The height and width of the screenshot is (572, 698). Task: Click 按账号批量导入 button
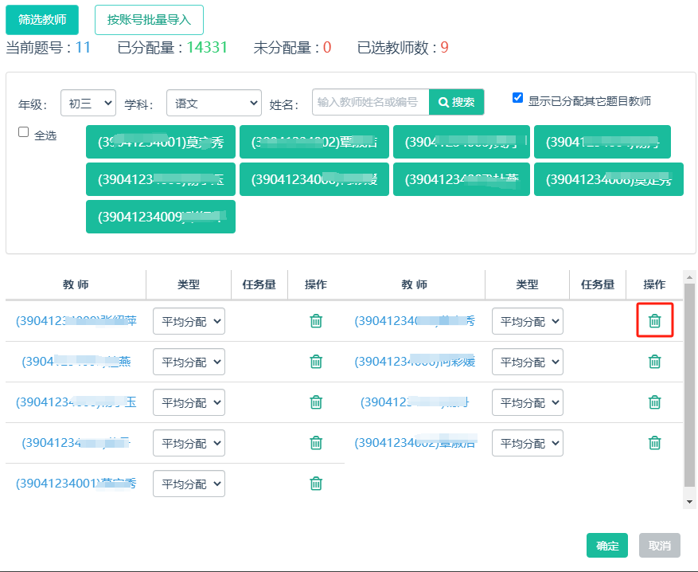click(149, 20)
